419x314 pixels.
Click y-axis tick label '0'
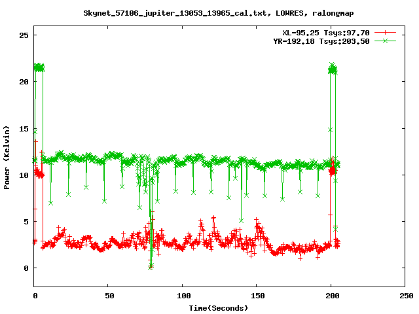pos(26,268)
